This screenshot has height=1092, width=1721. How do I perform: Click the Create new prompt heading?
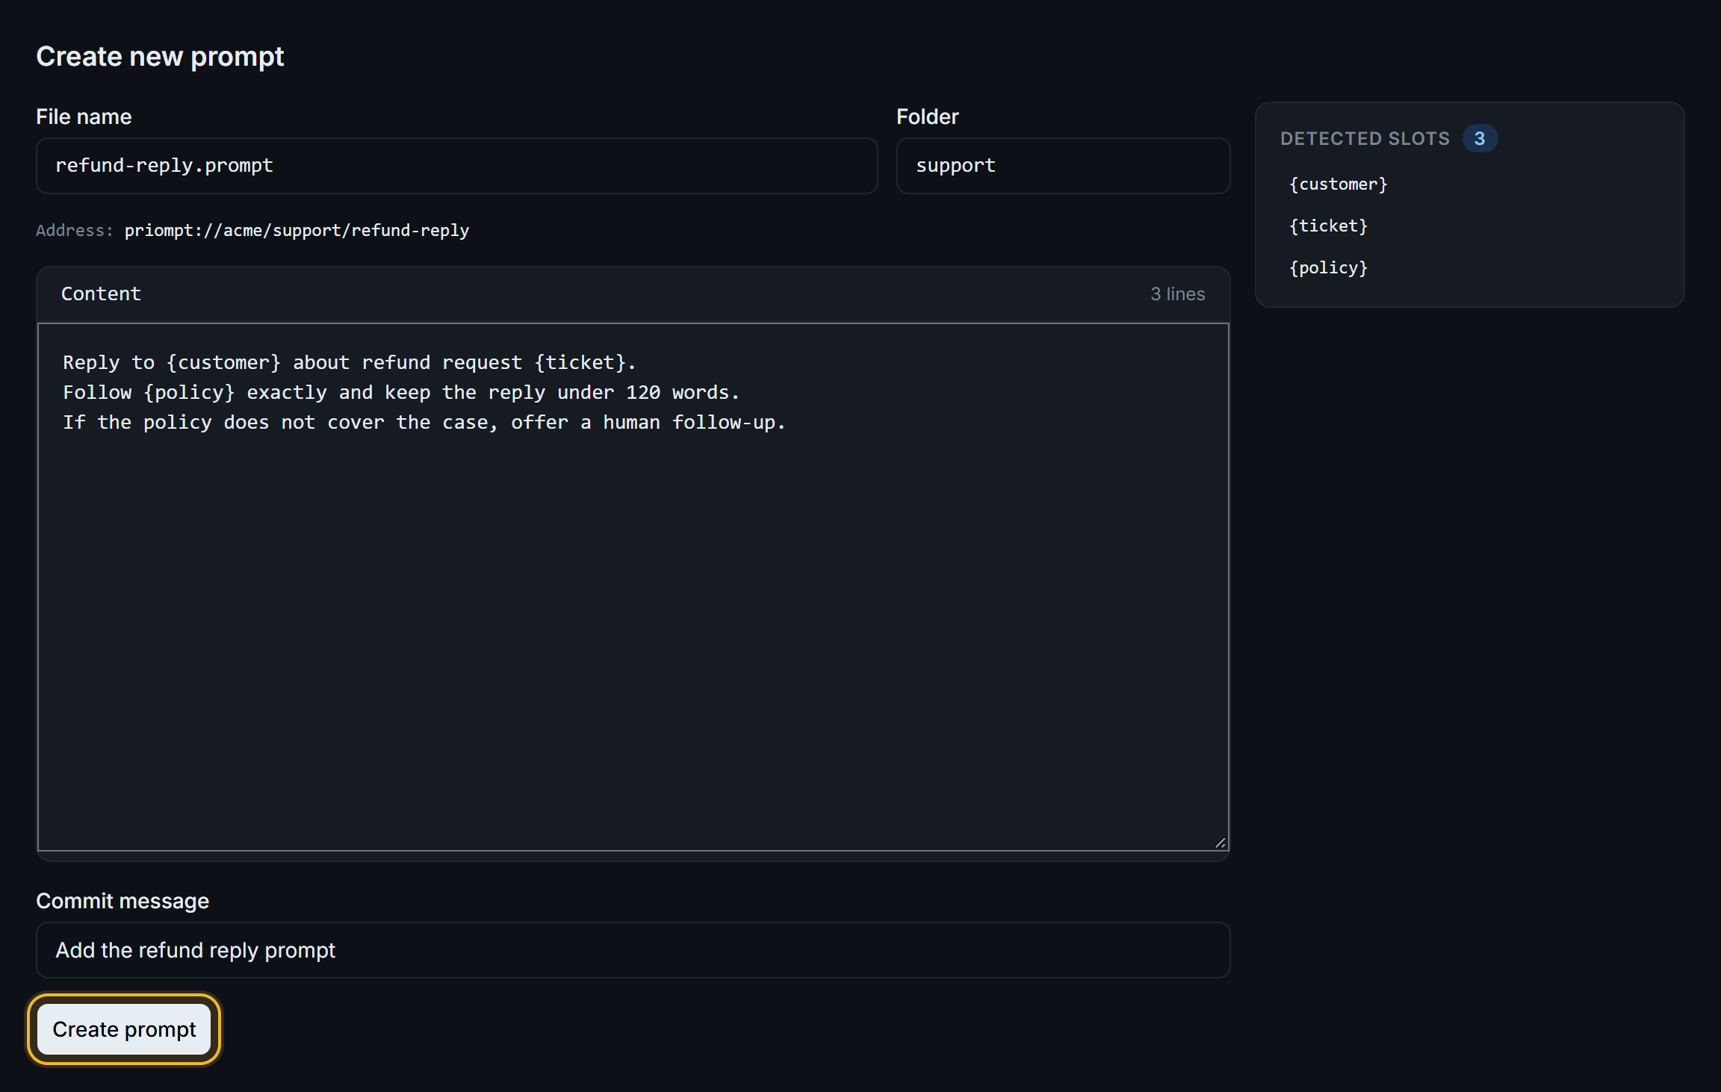coord(160,57)
